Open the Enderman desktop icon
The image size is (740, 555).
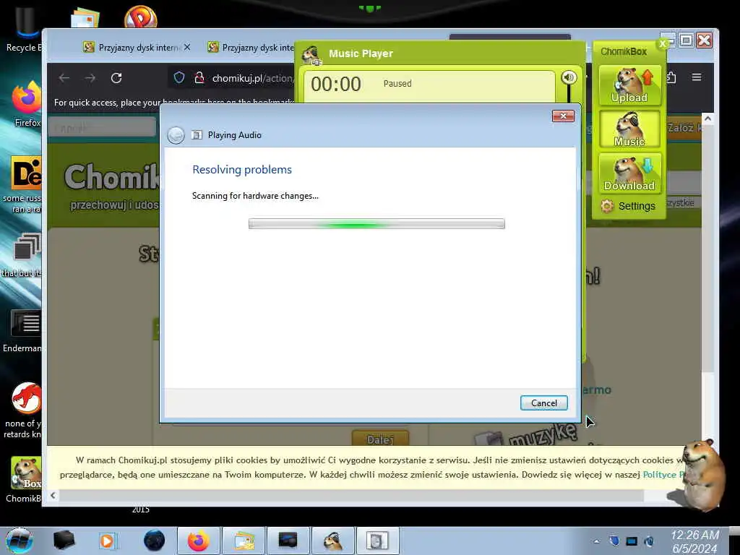(x=24, y=330)
